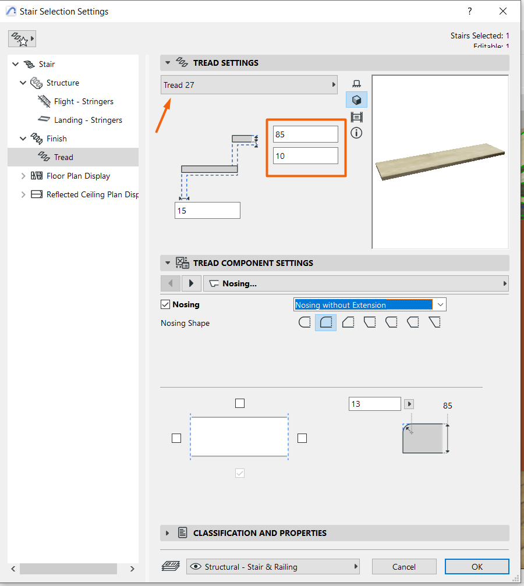
Task: Close the Stair Selection Settings dialog
Action: 503,11
